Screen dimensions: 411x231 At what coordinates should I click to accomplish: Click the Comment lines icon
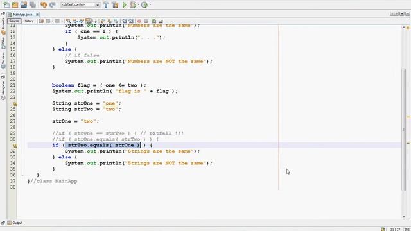coord(154,21)
